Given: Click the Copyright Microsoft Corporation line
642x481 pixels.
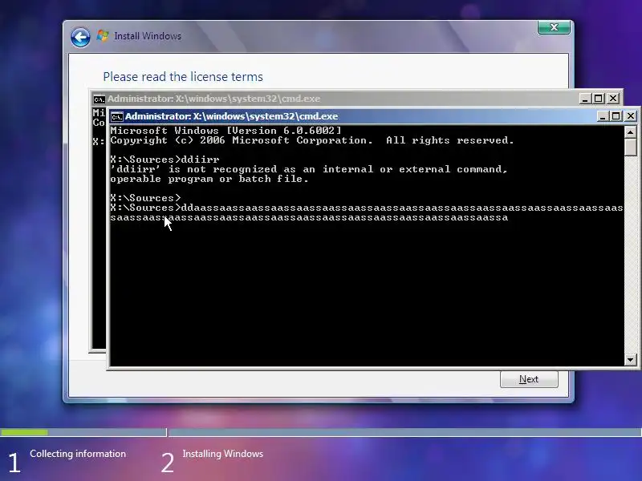Looking at the screenshot, I should (312, 140).
